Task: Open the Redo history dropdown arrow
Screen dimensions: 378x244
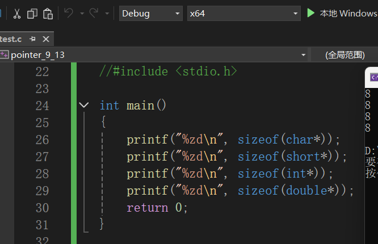Action: (x=107, y=14)
